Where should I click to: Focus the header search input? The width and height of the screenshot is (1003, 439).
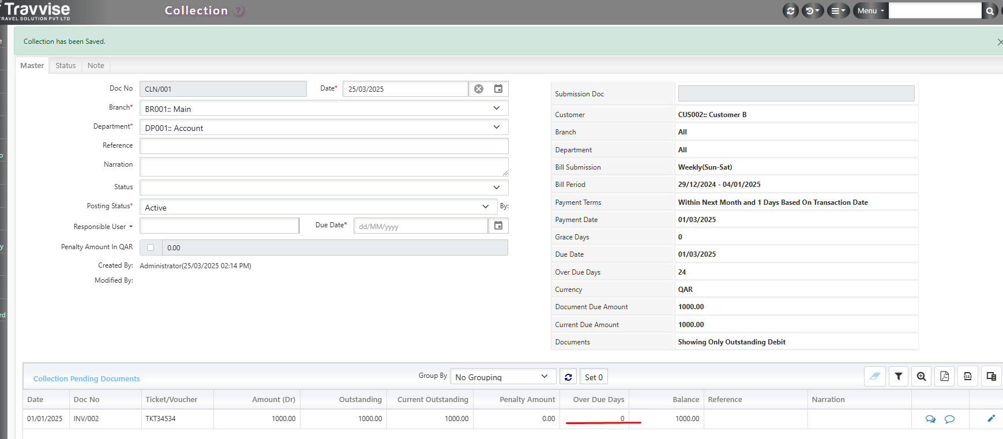pos(934,10)
